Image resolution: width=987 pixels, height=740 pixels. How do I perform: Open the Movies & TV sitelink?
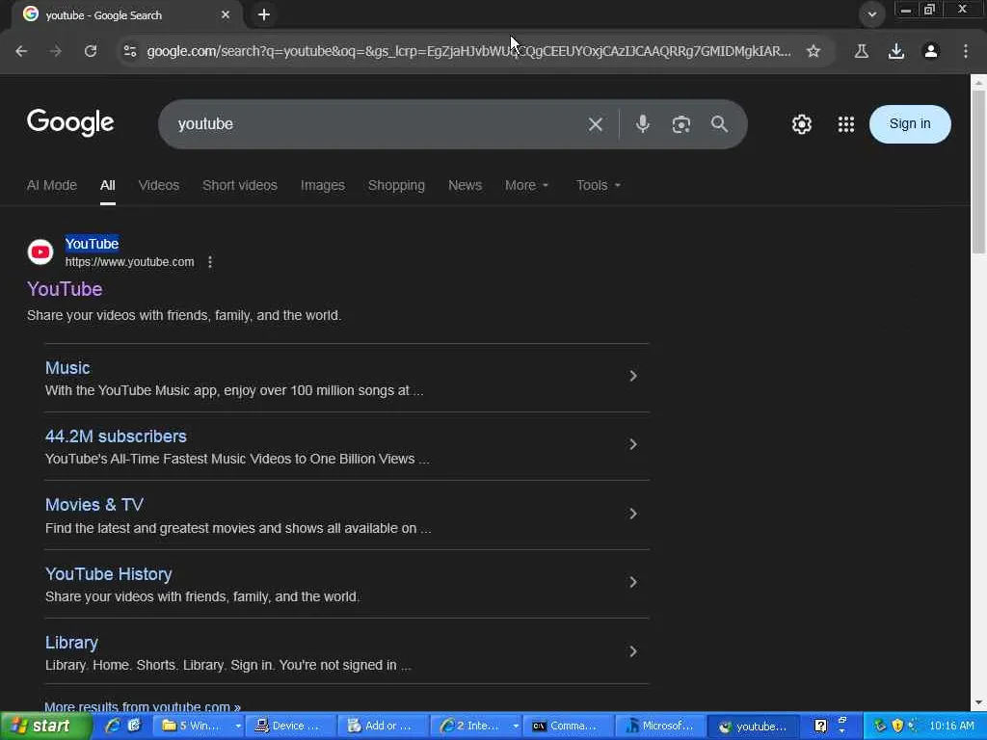click(x=94, y=505)
